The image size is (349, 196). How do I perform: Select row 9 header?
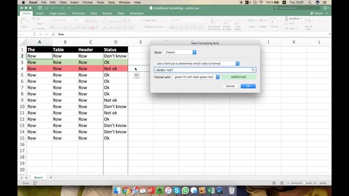coord(22,100)
